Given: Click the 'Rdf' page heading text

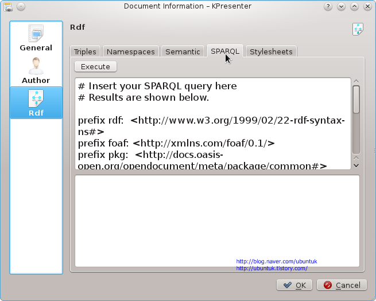Looking at the screenshot, I should pyautogui.click(x=77, y=27).
